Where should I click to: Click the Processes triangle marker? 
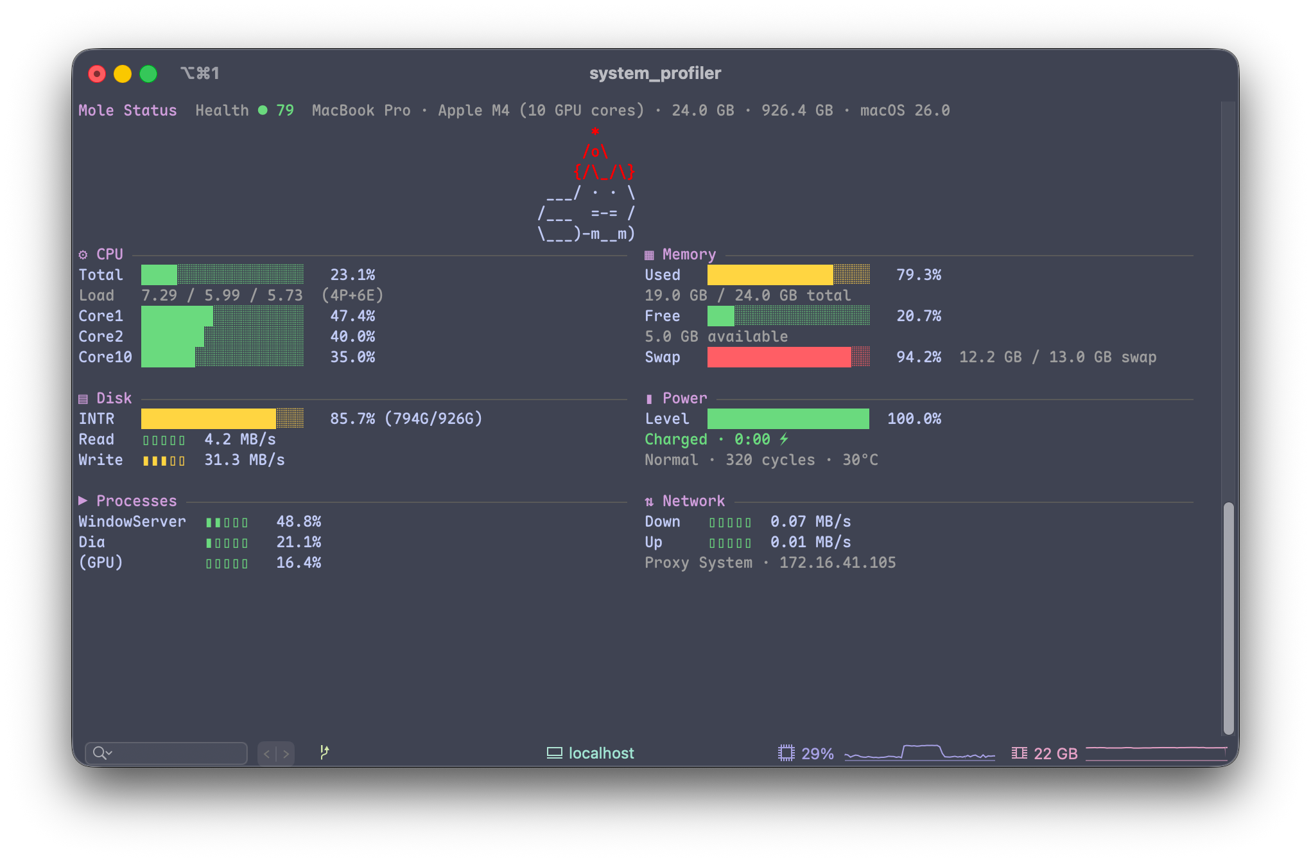coord(83,500)
